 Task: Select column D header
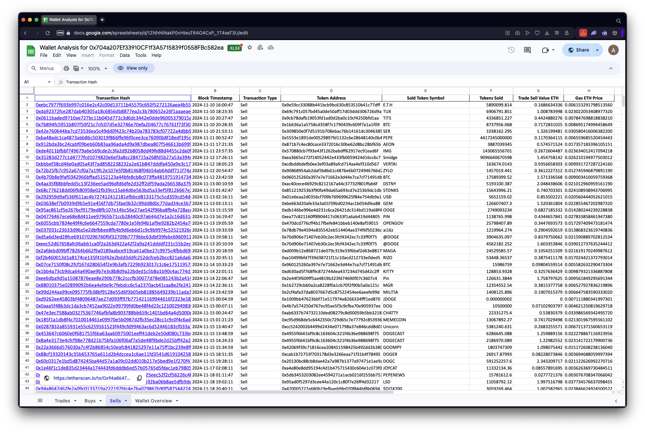coord(331,91)
